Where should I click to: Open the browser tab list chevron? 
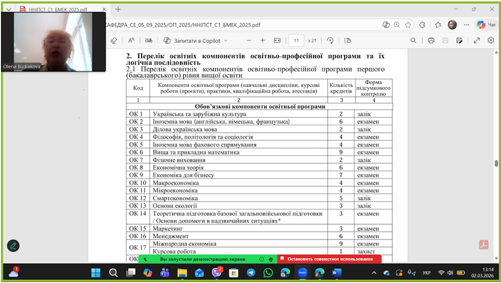coord(9,9)
